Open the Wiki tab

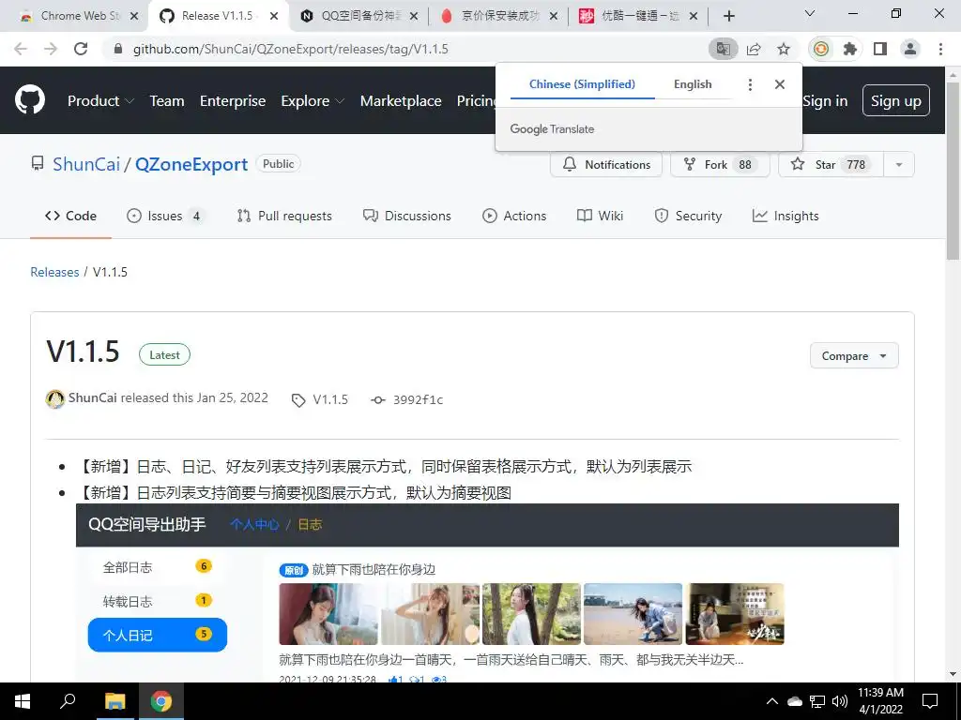point(600,216)
